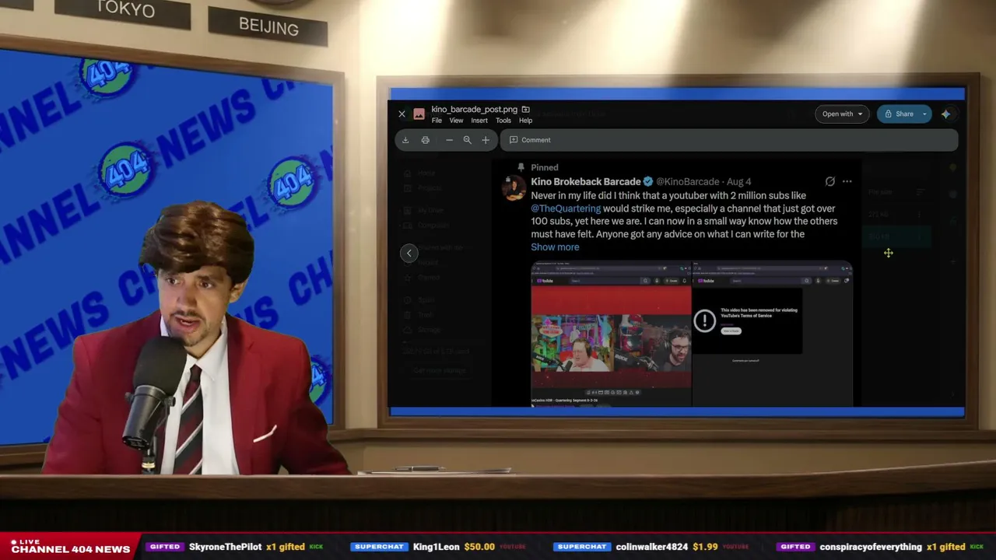The height and width of the screenshot is (560, 996).
Task: Open the Share options dropdown arrow
Action: pos(925,114)
